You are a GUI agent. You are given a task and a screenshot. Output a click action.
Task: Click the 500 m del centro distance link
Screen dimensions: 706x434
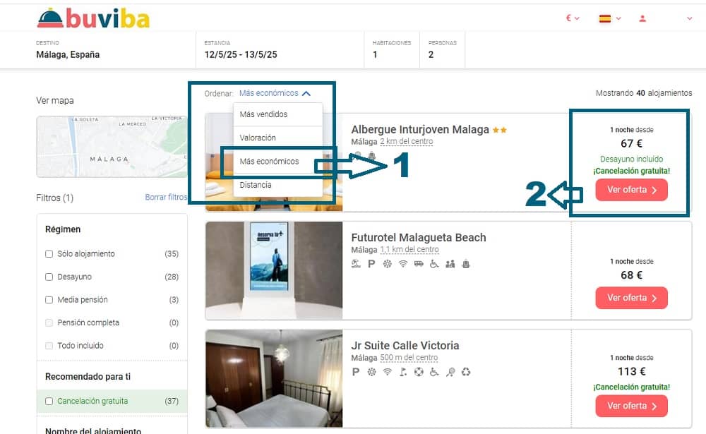409,358
